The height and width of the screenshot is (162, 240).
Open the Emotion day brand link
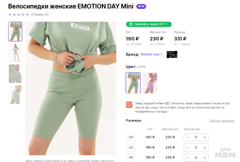click(151, 54)
